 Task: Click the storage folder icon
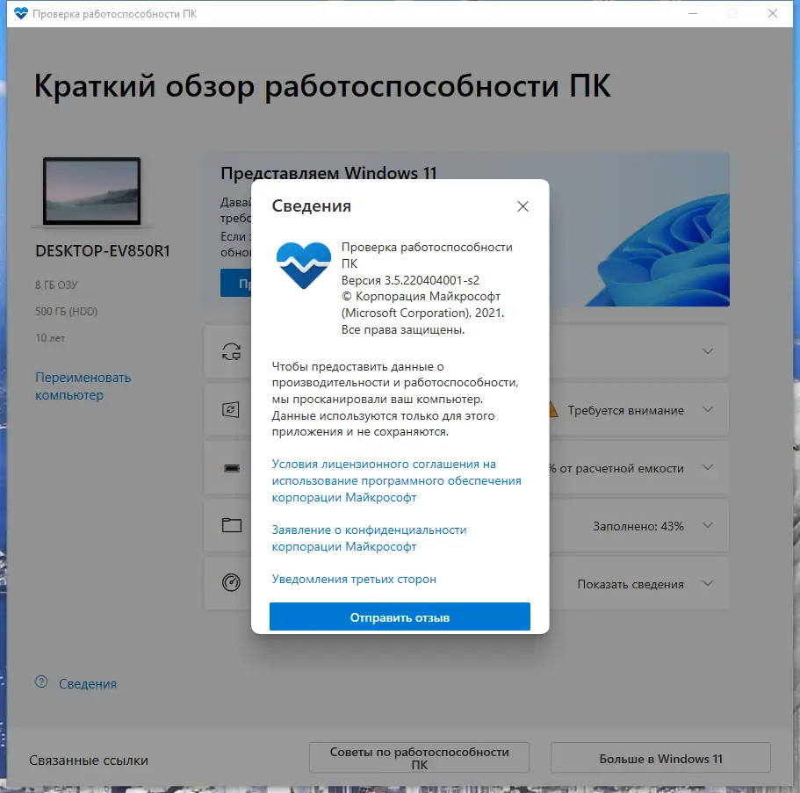(x=231, y=525)
